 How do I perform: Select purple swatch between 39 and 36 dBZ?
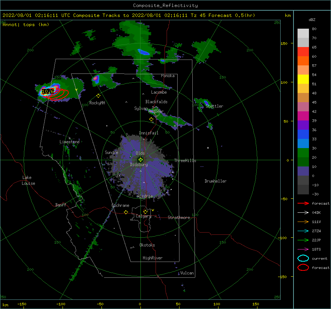tap(303, 125)
